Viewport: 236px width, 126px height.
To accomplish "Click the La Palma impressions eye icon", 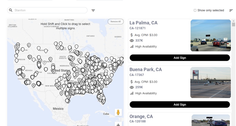I will [132, 41].
